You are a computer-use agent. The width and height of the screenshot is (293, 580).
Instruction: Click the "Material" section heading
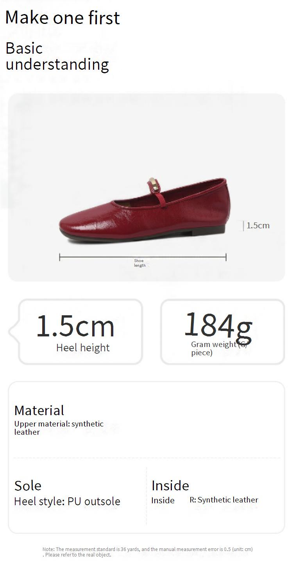pos(39,410)
